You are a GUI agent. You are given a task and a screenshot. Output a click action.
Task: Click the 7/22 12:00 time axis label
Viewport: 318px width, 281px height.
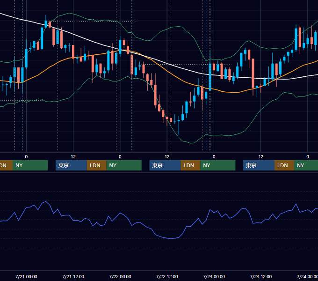tap(167, 276)
